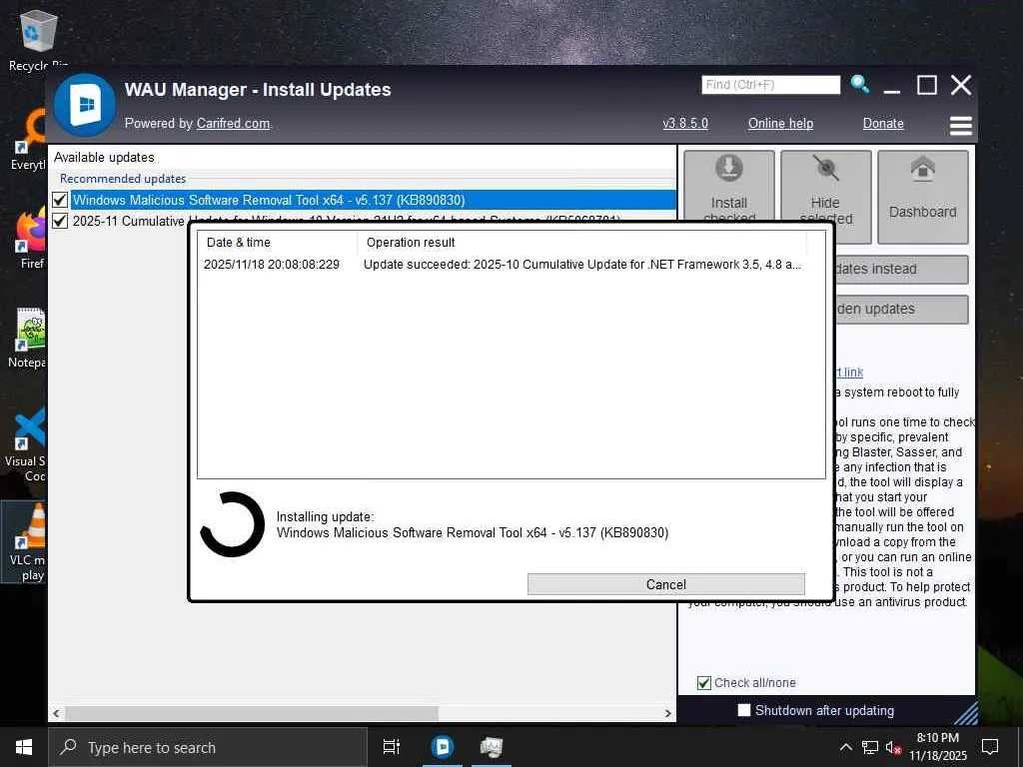This screenshot has height=767, width=1023.
Task: Click the muted volume tray icon
Action: pyautogui.click(x=893, y=747)
